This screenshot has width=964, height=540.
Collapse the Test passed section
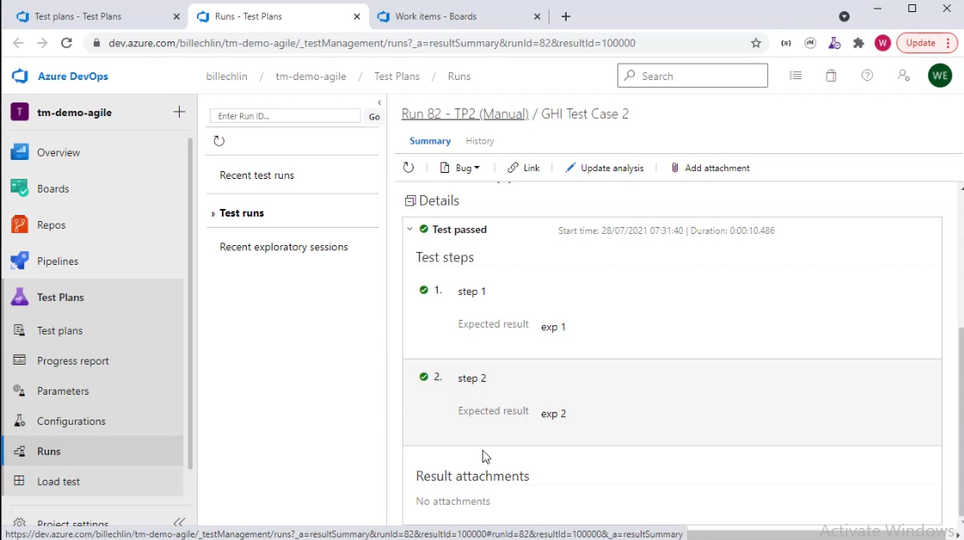tap(410, 230)
